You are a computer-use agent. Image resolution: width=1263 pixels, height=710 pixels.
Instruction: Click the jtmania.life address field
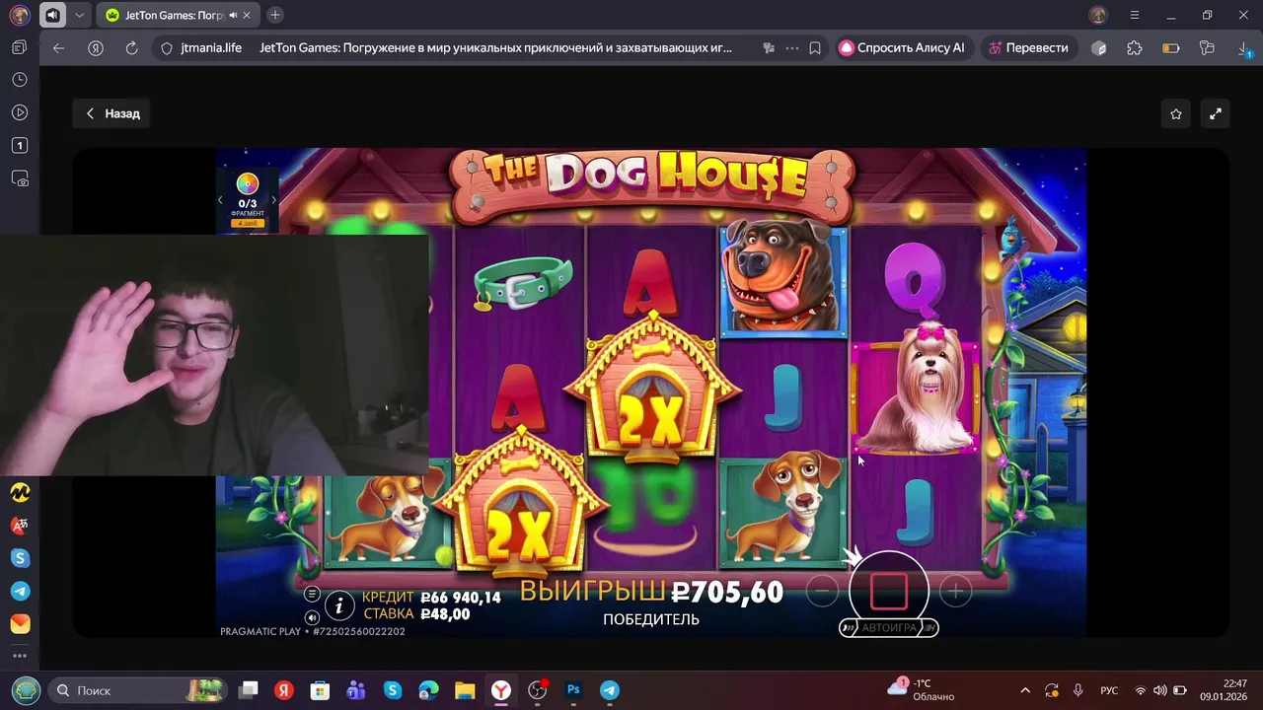pos(211,47)
